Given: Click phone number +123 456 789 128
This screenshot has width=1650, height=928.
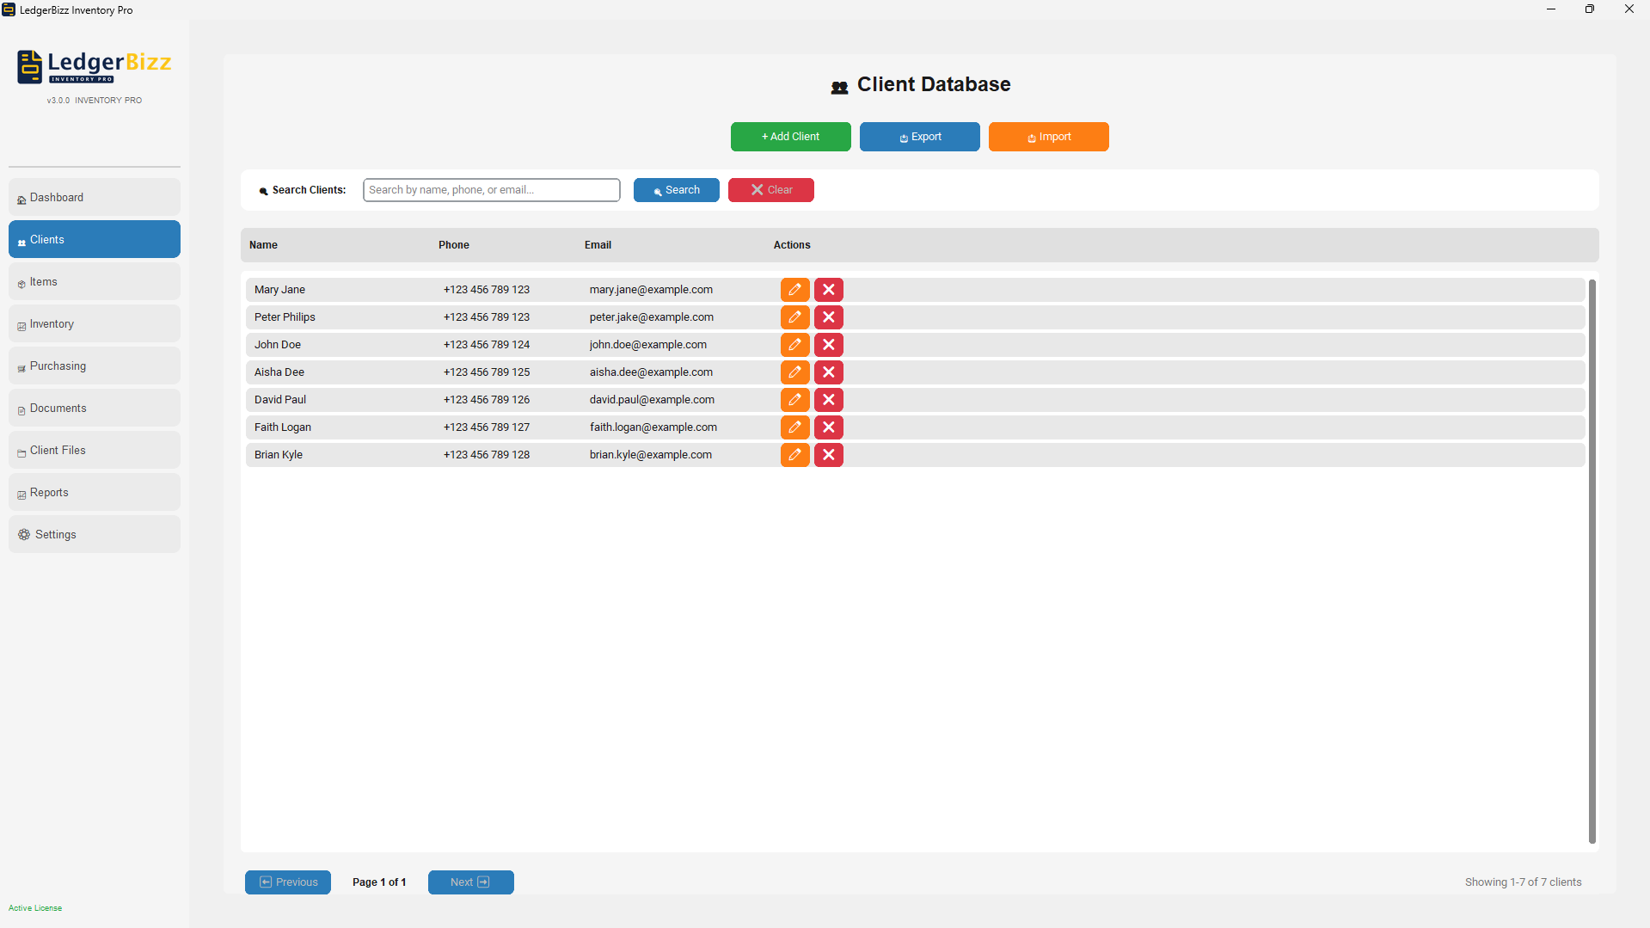Looking at the screenshot, I should coord(487,455).
